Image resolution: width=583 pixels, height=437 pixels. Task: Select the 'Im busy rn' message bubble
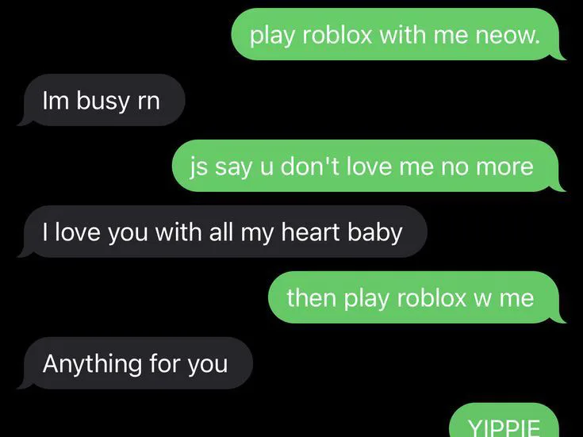102,100
